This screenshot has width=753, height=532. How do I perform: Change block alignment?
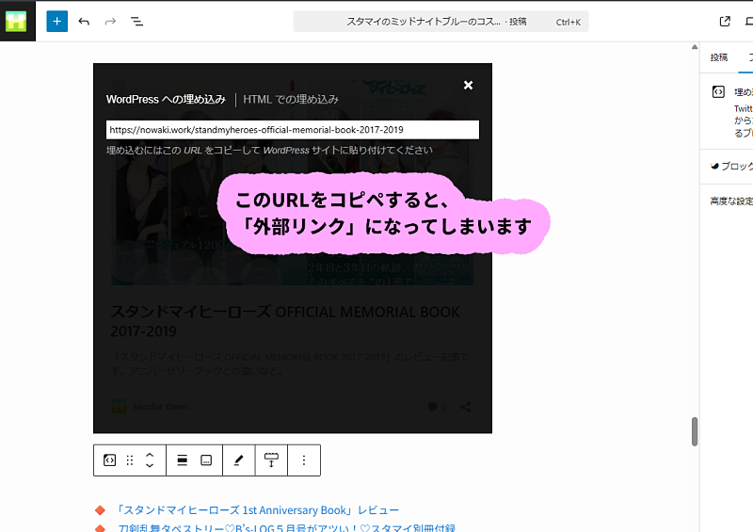click(x=182, y=460)
